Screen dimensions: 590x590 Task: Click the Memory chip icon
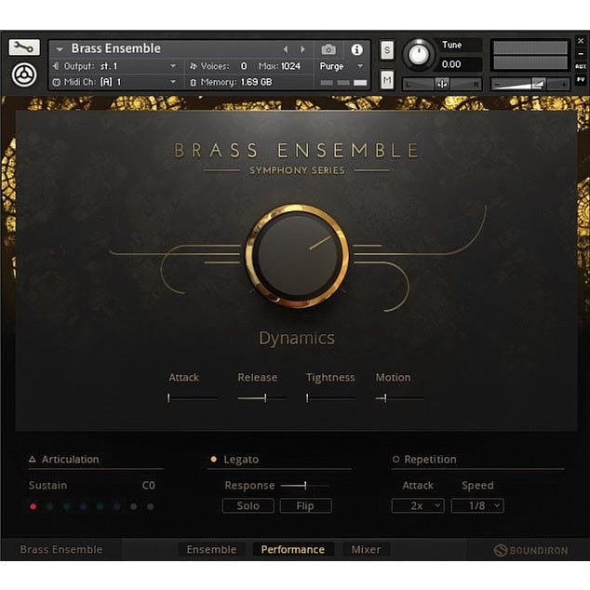[193, 83]
